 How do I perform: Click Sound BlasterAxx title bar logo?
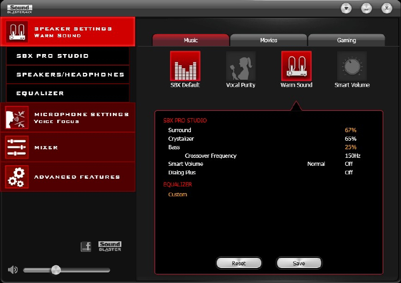(20, 9)
